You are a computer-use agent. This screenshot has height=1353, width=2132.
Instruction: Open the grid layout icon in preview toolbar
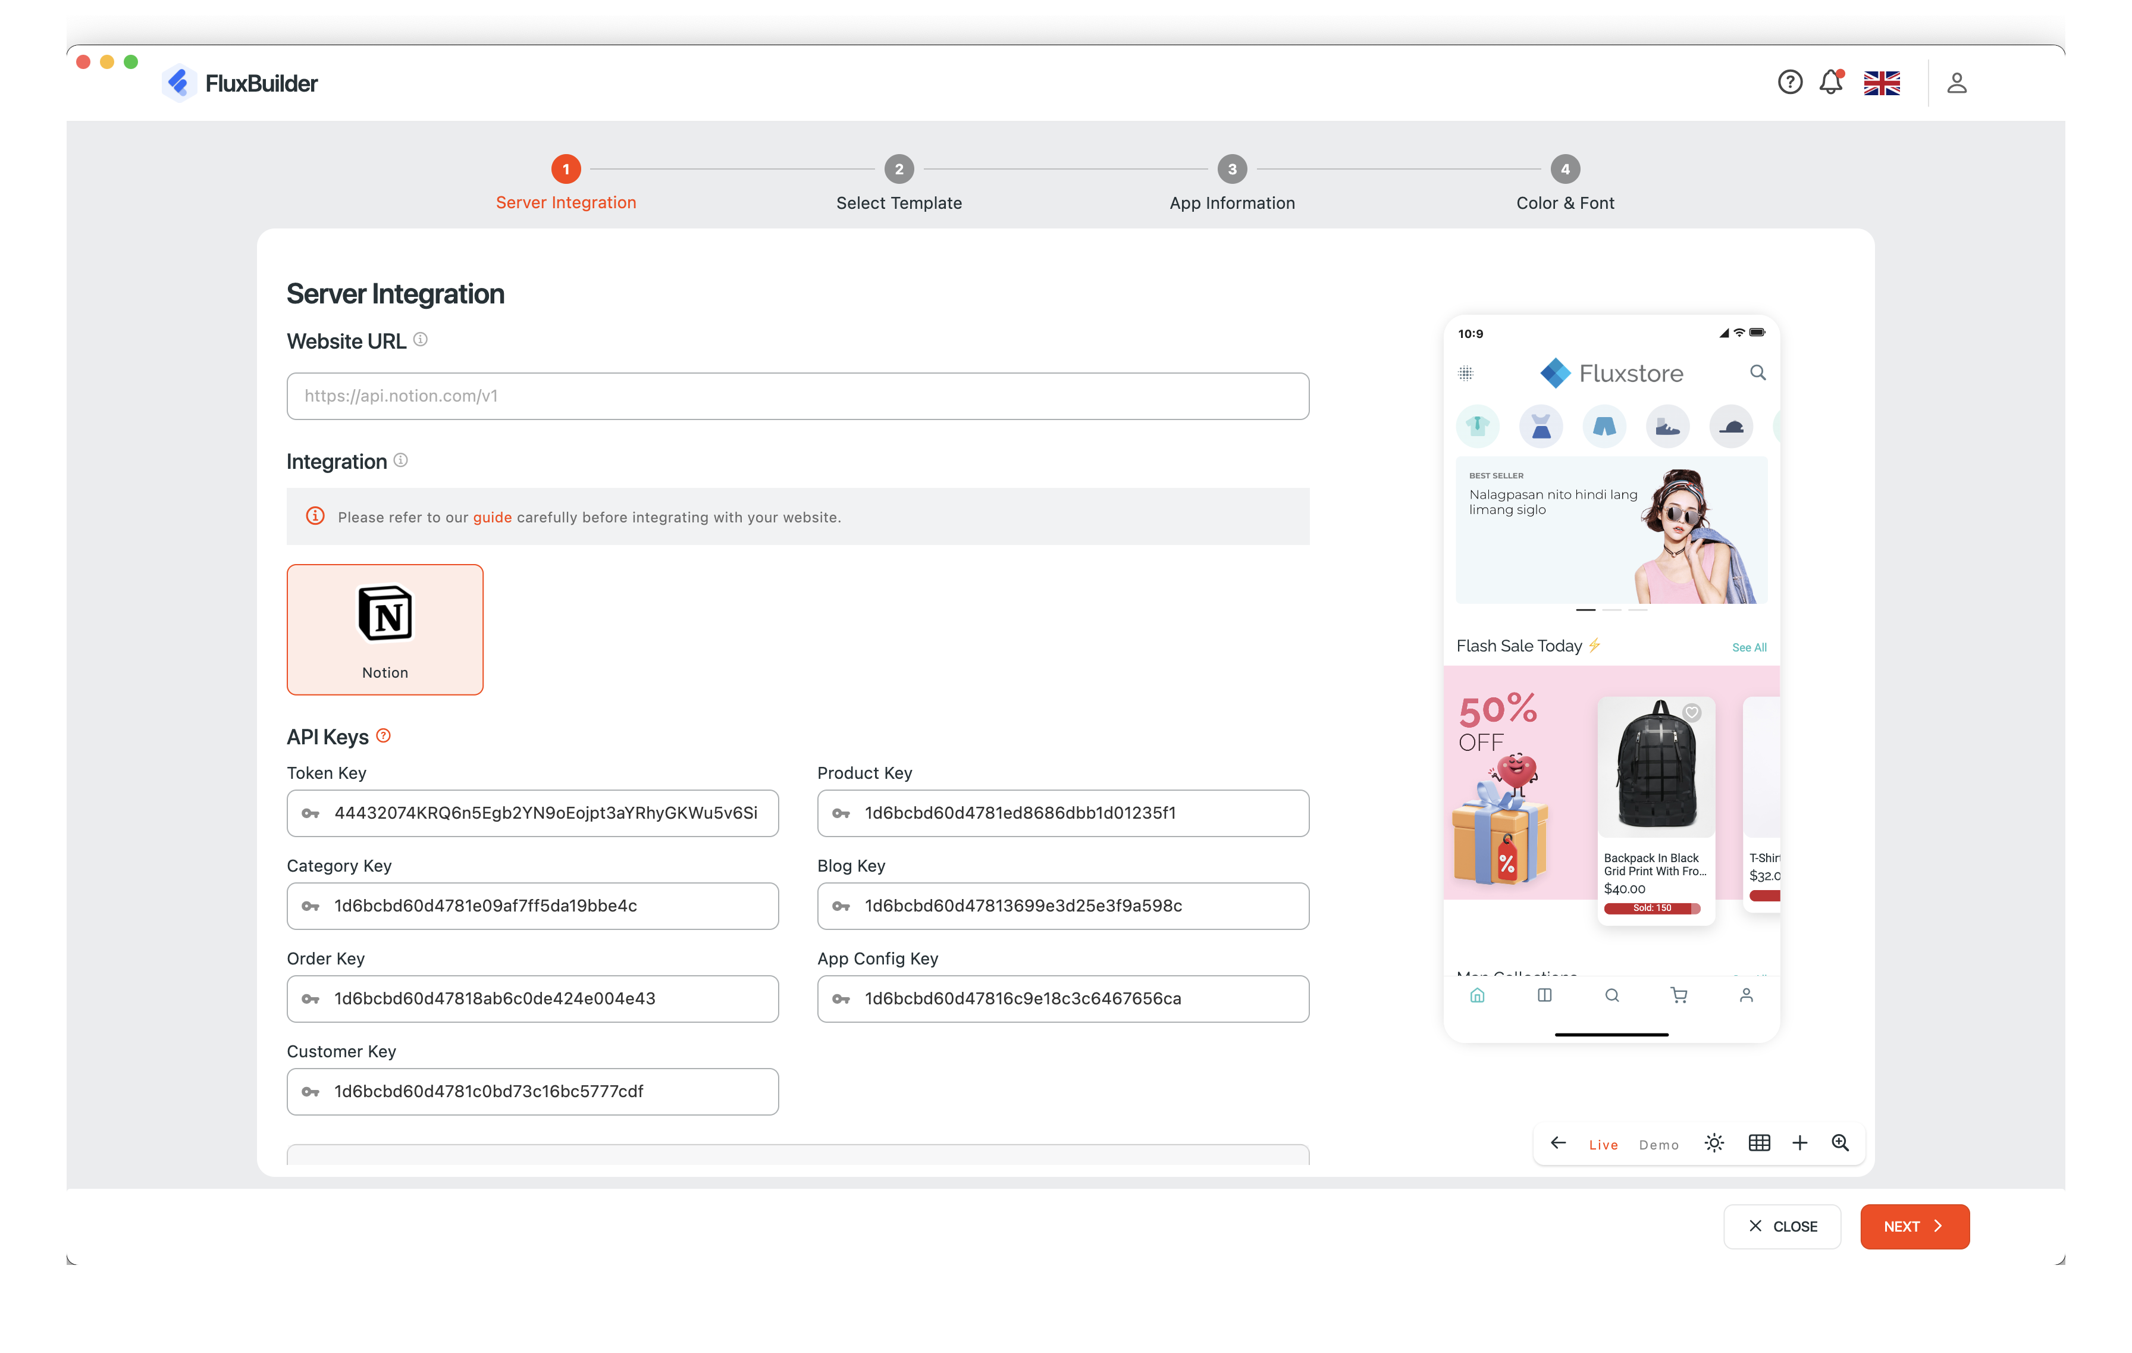tap(1759, 1143)
